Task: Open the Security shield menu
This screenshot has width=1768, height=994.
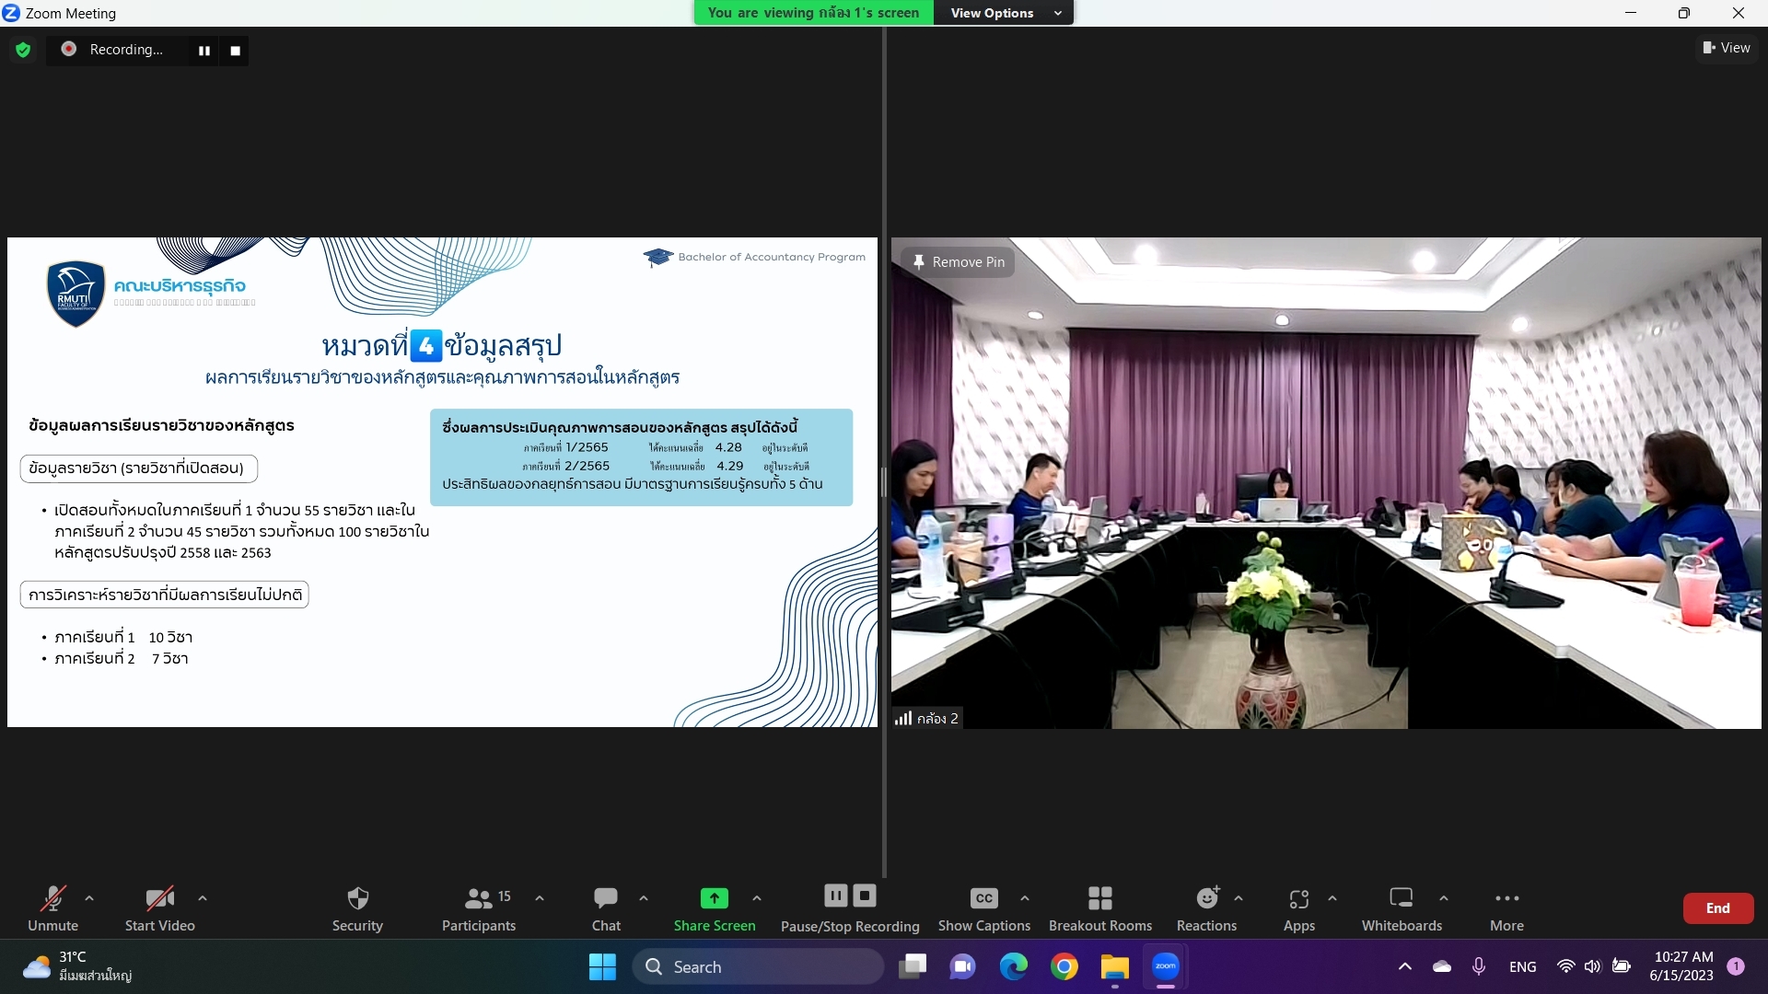Action: tap(357, 908)
